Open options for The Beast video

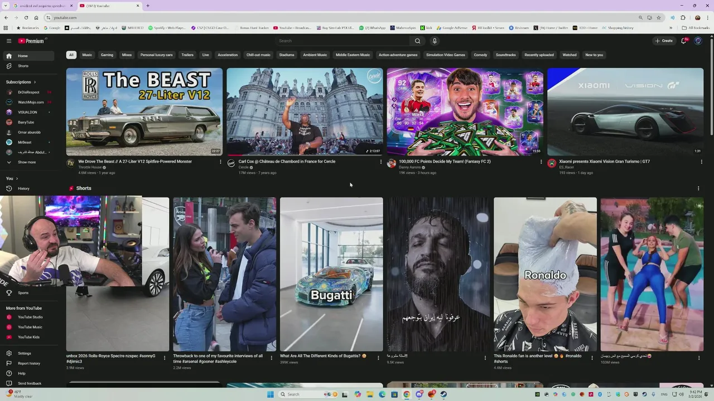(x=220, y=162)
